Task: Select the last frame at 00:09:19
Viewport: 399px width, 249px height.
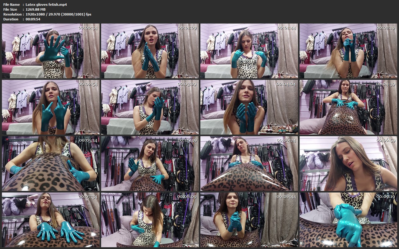Action: pyautogui.click(x=348, y=220)
